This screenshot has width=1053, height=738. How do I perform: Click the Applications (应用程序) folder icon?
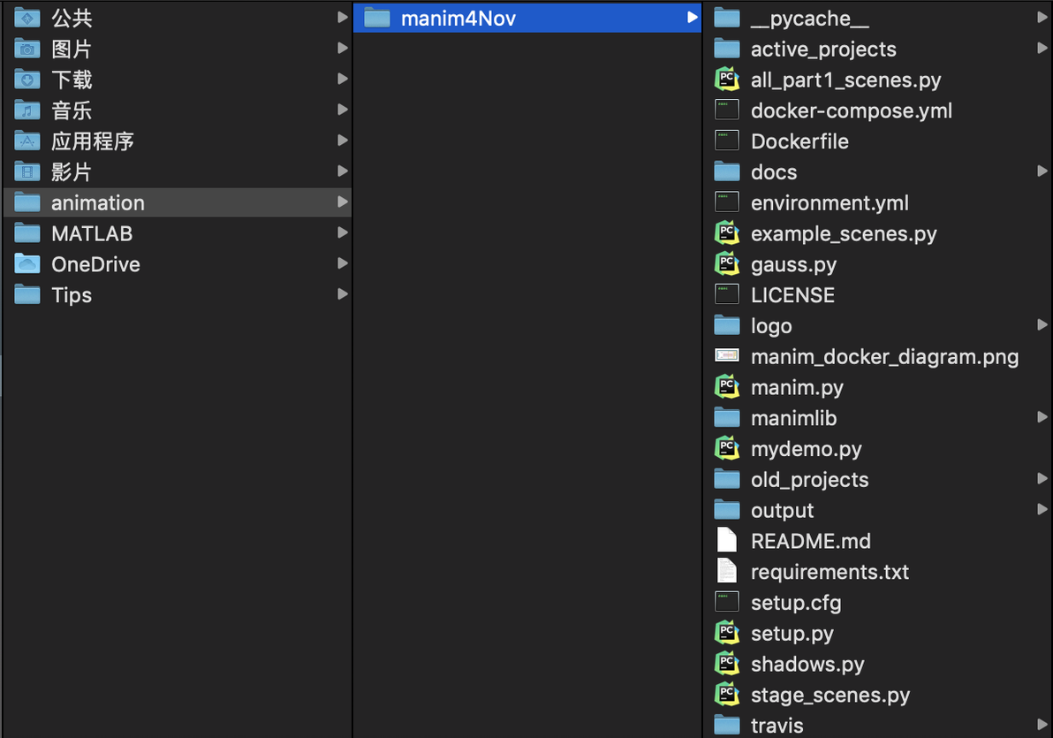(27, 141)
